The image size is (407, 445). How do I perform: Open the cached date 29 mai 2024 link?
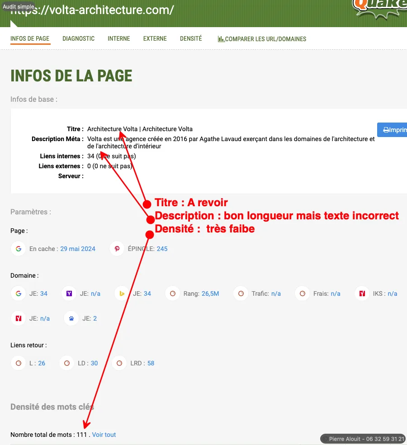[x=78, y=249]
